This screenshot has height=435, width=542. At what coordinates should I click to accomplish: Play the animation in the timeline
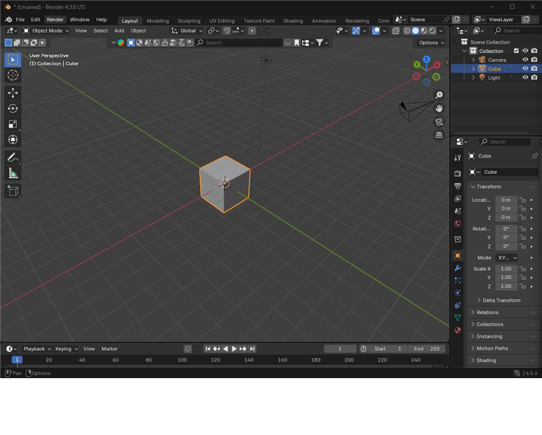point(234,349)
